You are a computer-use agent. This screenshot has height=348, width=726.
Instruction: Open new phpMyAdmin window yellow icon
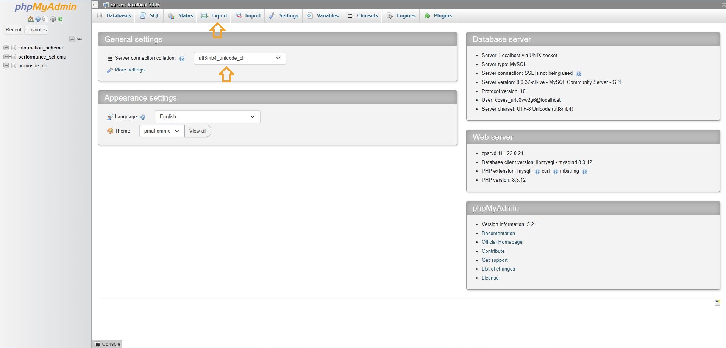[x=718, y=303]
